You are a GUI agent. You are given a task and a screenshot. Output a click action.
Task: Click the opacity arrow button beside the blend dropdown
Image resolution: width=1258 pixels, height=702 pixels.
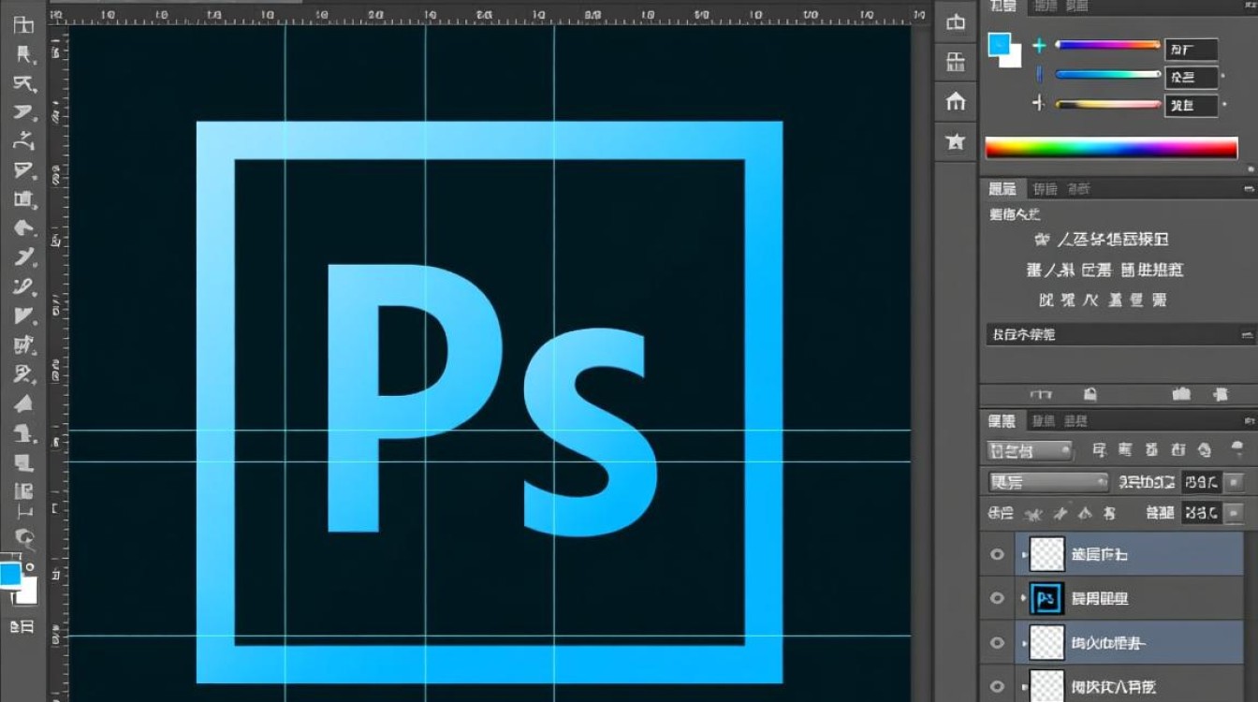point(1235,482)
